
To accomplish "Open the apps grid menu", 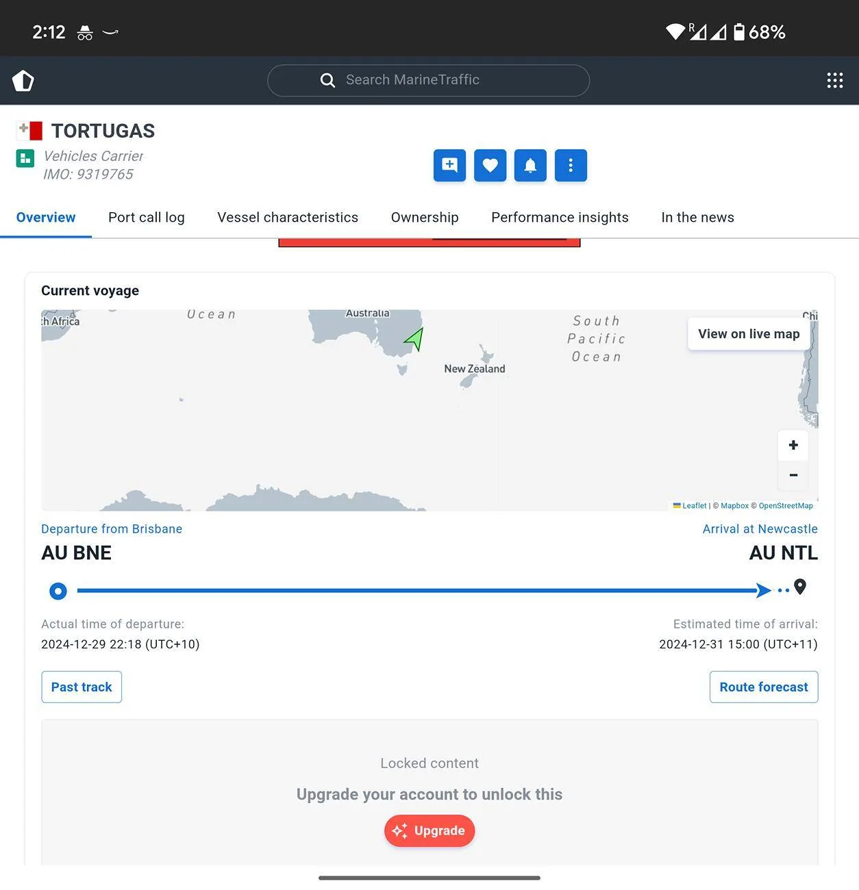I will pyautogui.click(x=834, y=80).
